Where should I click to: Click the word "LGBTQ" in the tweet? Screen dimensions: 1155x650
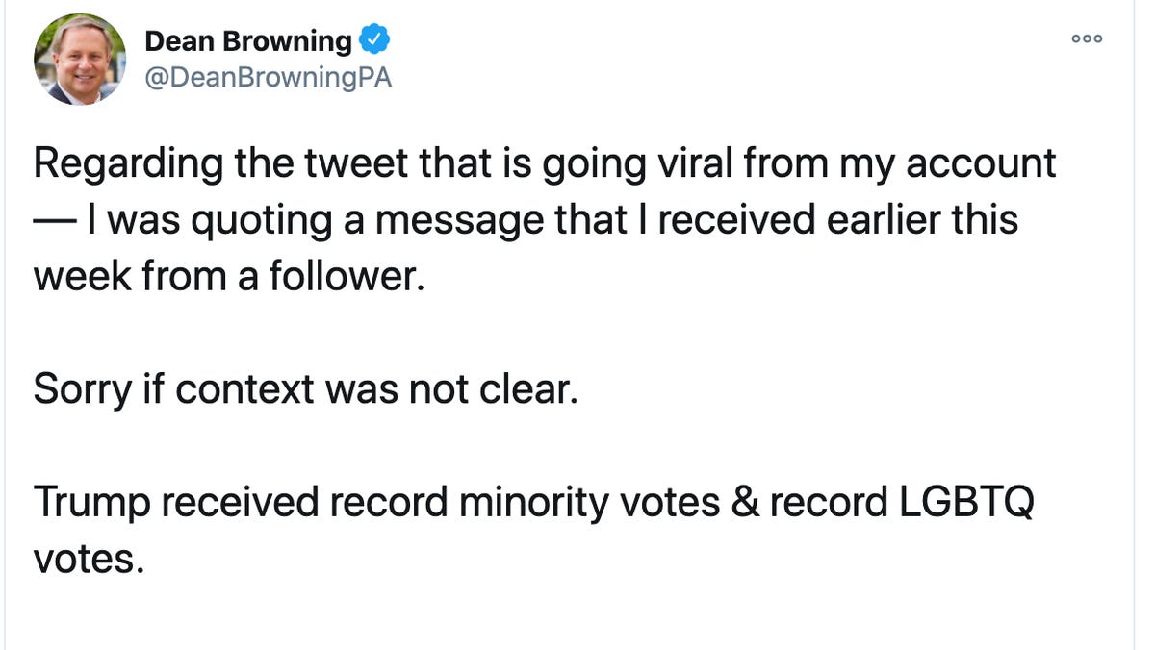(x=966, y=503)
